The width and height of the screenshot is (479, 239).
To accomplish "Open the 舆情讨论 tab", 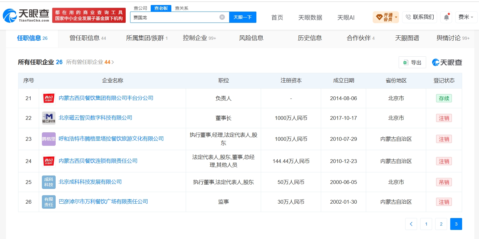I will click(453, 38).
